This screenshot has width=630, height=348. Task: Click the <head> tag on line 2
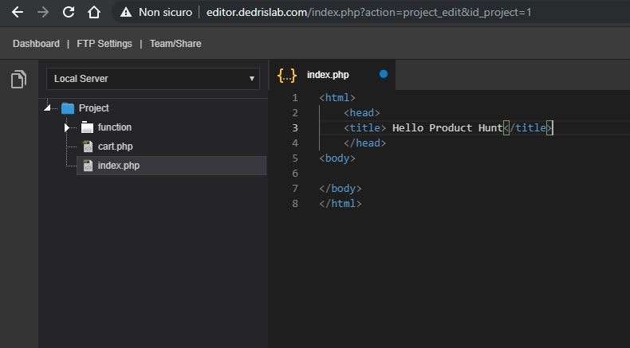(361, 113)
